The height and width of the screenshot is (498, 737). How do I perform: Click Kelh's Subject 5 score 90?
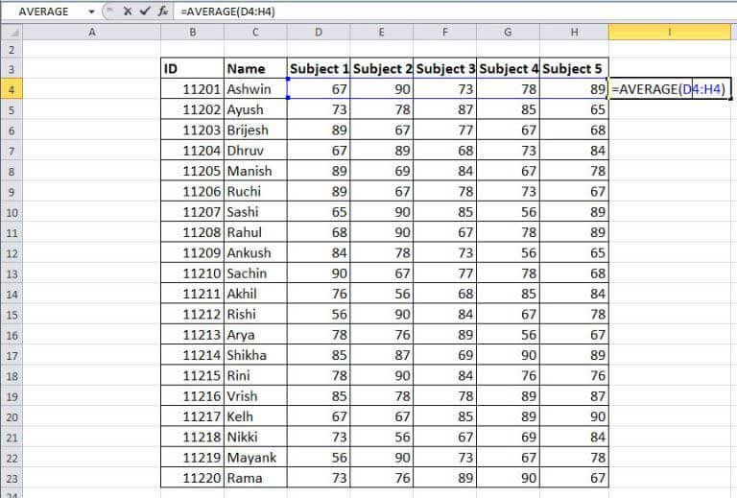[574, 416]
